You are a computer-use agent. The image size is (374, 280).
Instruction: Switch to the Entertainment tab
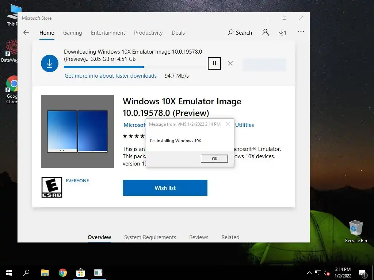[x=108, y=32]
